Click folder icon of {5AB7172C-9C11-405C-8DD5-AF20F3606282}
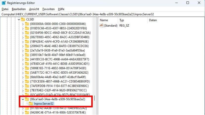This screenshot has width=205, height=115. pos(27,72)
